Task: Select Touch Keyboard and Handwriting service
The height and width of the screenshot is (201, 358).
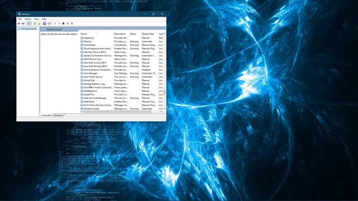Action: pyautogui.click(x=121, y=49)
